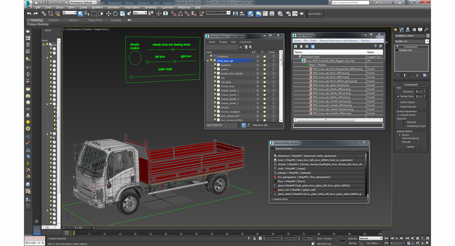This screenshot has height=246, width=455.
Task: Collapse the 2018_isuzu_npr layer tree
Action: pyautogui.click(x=208, y=61)
